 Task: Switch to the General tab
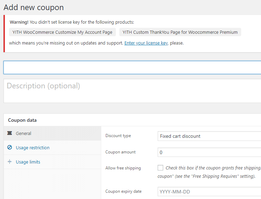pos(23,133)
